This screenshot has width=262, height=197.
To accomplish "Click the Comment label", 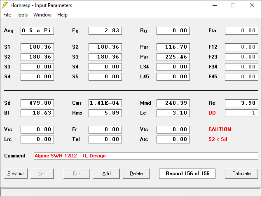I will pyautogui.click(x=15, y=156).
